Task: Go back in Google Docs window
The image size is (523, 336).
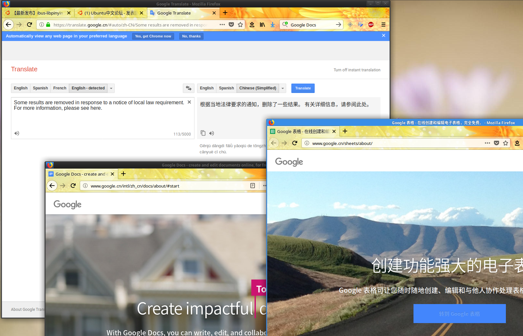Action: 52,186
